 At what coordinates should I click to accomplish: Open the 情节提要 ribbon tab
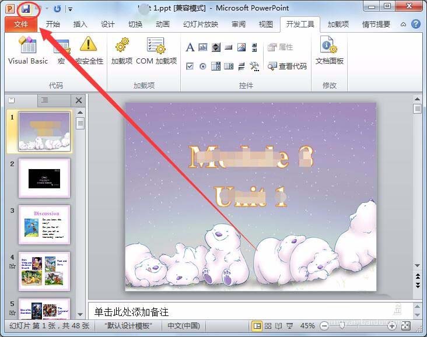point(376,24)
